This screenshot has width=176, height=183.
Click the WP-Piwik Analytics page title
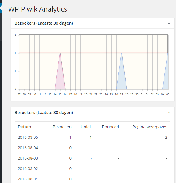pos(38,9)
